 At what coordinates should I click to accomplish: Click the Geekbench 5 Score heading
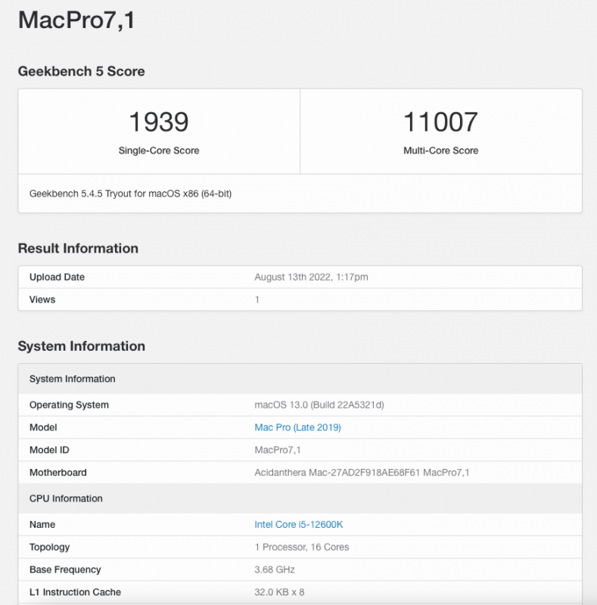(81, 71)
